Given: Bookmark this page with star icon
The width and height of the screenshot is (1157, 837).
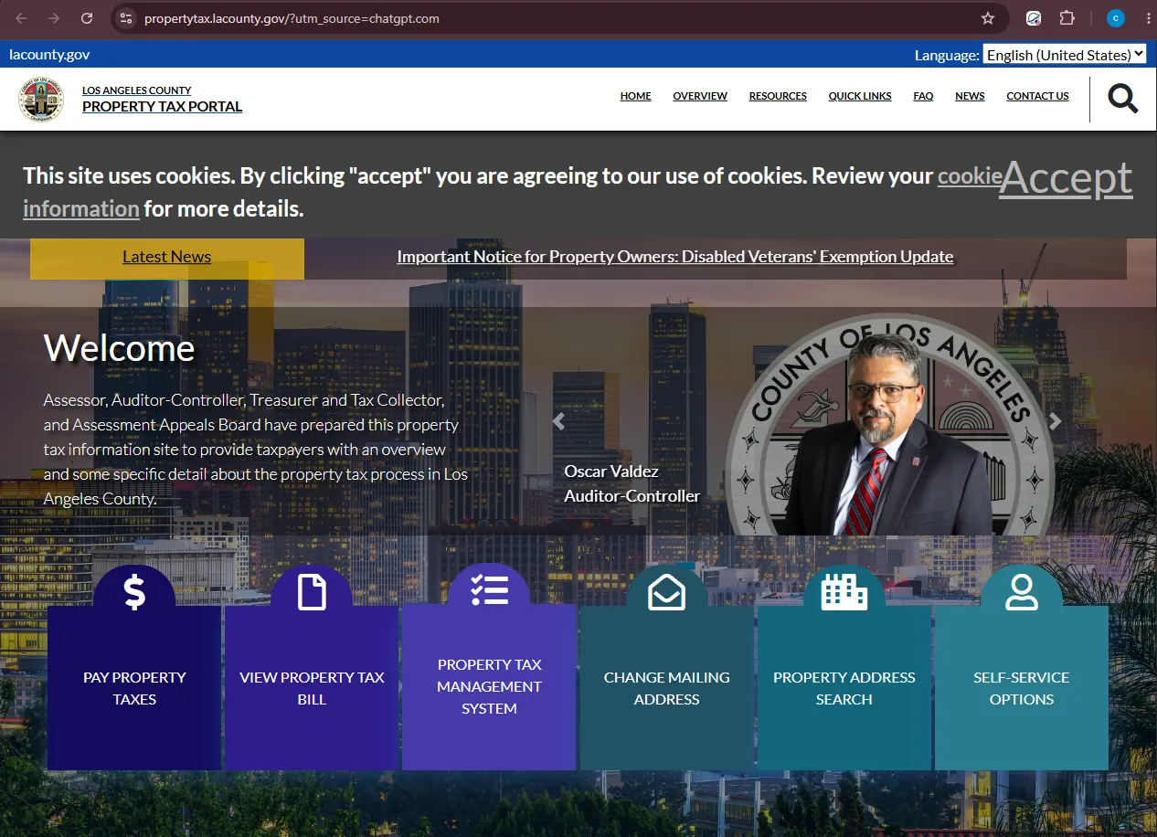Looking at the screenshot, I should [x=988, y=18].
